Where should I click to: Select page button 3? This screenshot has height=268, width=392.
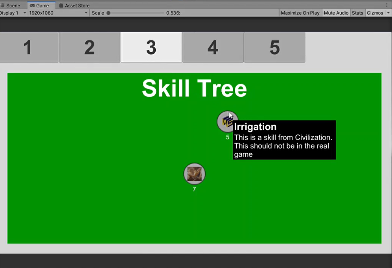coord(151,47)
